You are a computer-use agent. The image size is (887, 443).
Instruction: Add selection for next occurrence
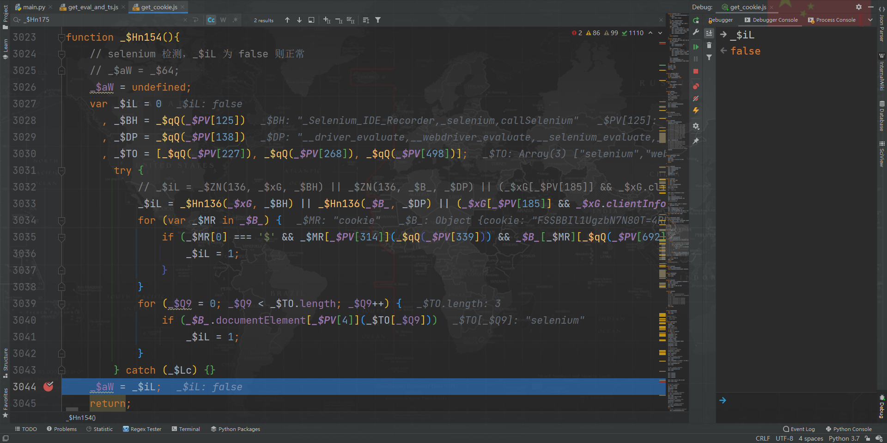pos(327,20)
